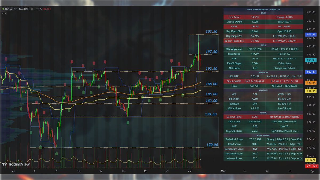Click the Volatility Score row label
Viewport: 320px width, 180px height.
click(234, 154)
